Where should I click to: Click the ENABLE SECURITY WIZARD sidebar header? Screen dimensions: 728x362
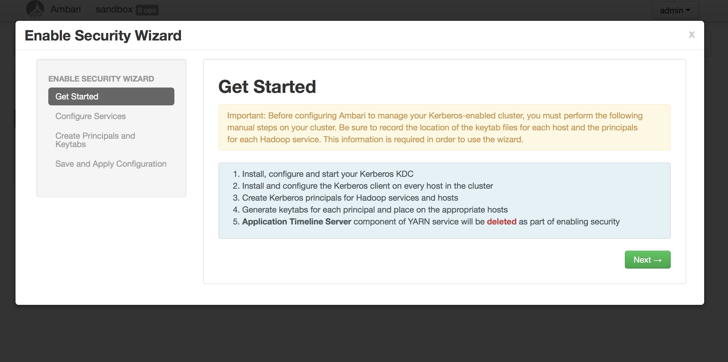101,79
